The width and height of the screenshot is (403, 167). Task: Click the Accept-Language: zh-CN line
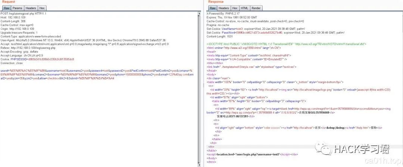coord(22,56)
